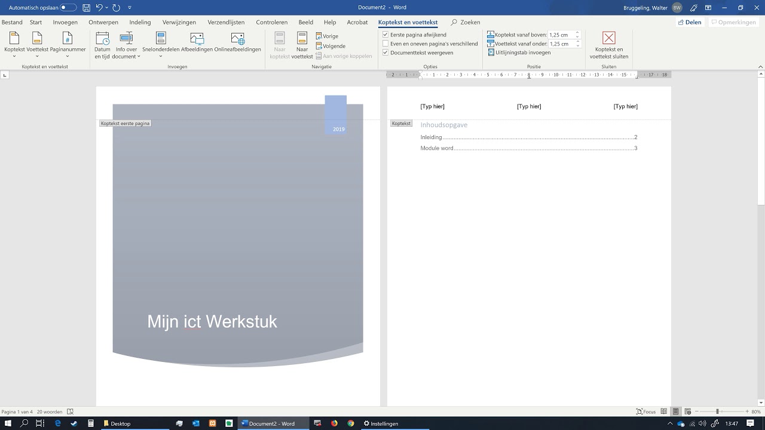This screenshot has height=430, width=765.
Task: Open the Bestand menu
Action: (12, 22)
